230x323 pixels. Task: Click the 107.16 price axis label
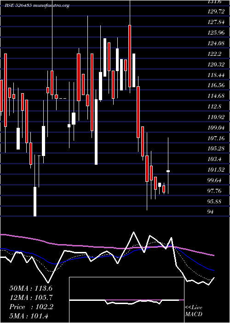[215, 138]
